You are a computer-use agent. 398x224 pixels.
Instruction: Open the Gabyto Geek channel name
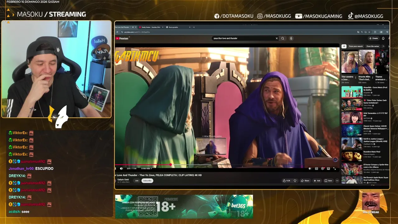click(x=123, y=180)
